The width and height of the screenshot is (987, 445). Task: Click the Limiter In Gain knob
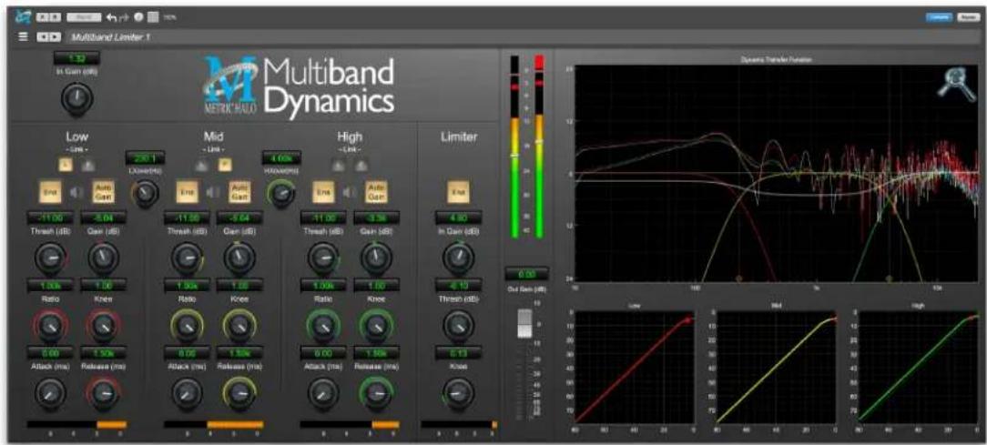458,258
